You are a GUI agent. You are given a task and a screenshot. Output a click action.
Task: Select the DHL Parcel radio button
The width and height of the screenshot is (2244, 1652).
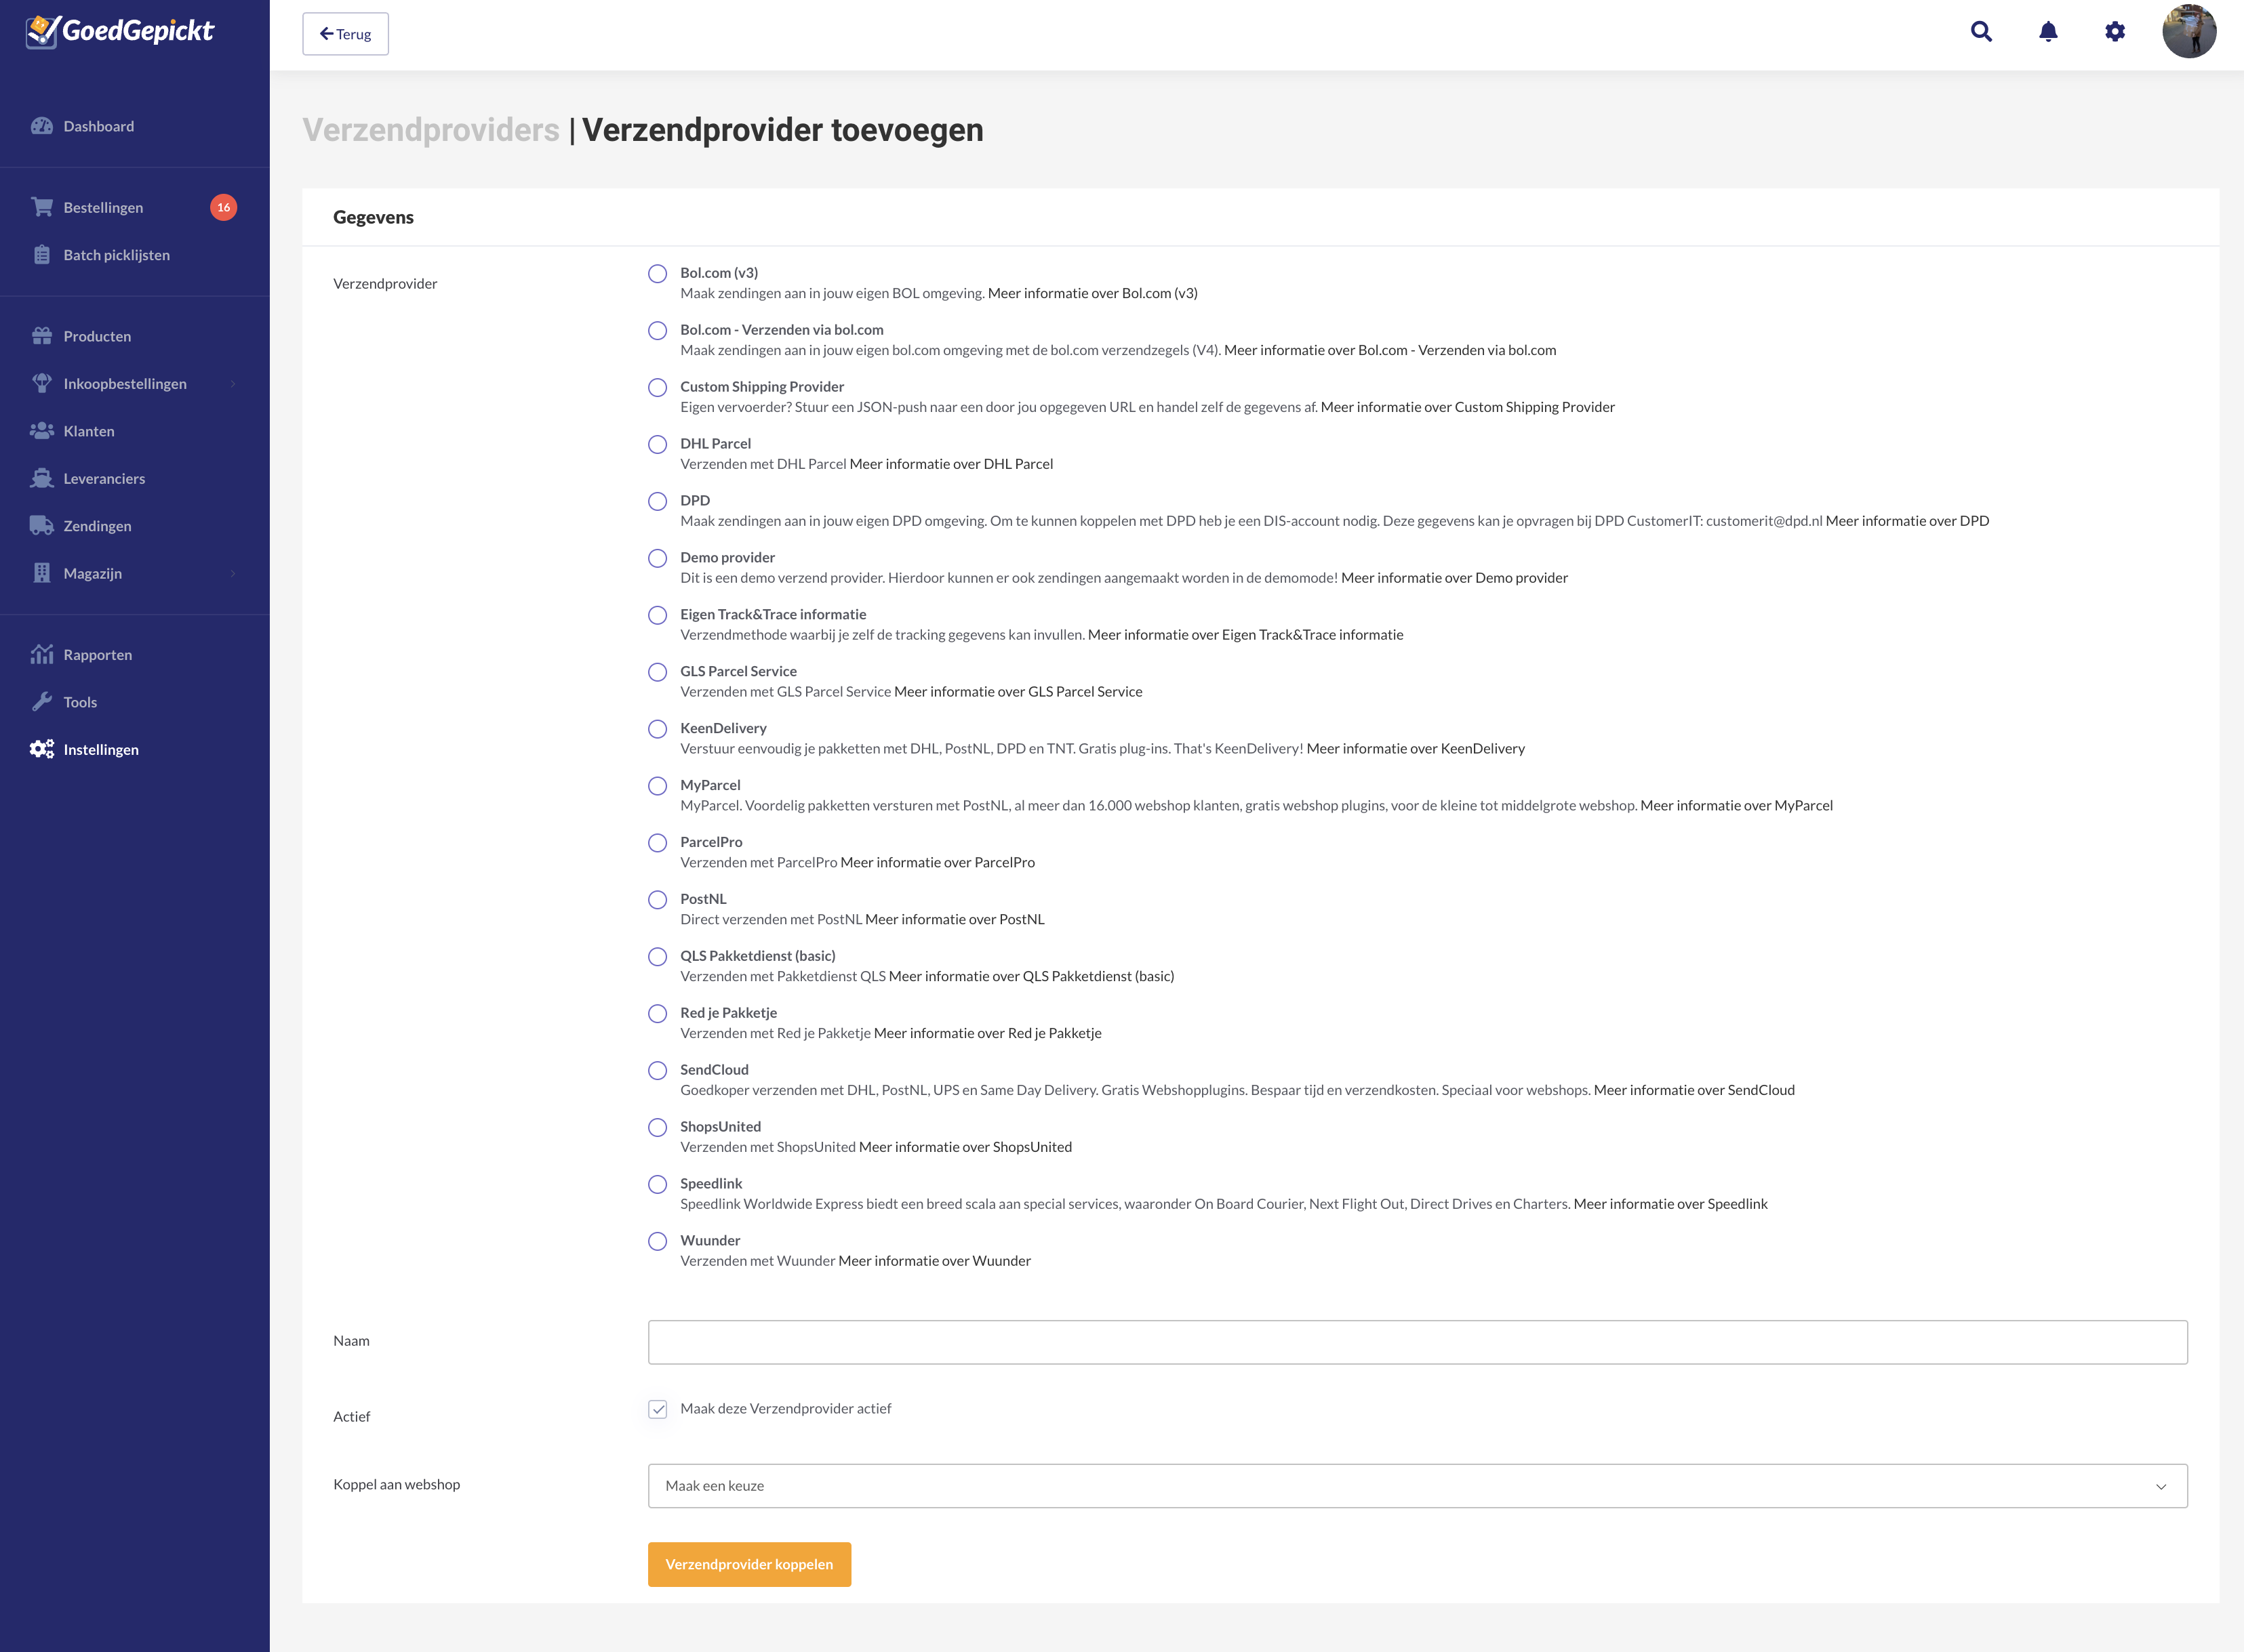pyautogui.click(x=658, y=445)
